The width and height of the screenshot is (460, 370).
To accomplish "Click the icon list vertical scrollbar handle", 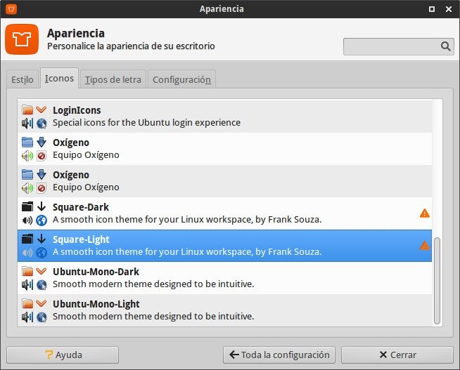I will pos(437,281).
